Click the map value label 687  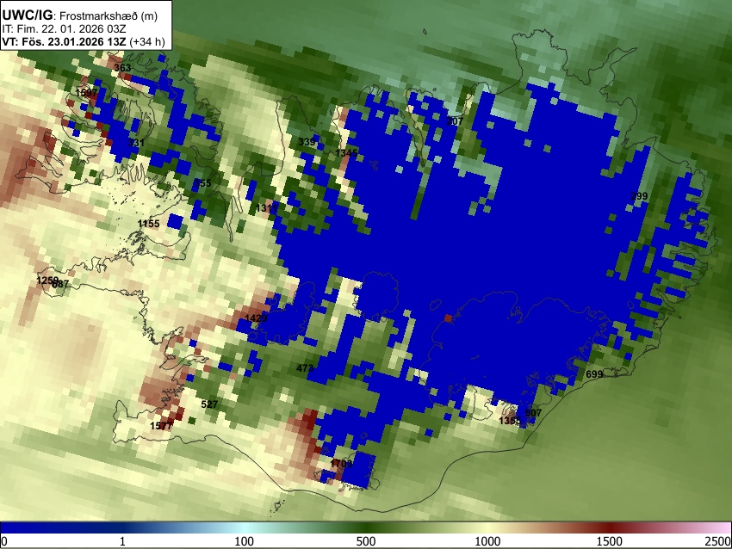tap(61, 284)
